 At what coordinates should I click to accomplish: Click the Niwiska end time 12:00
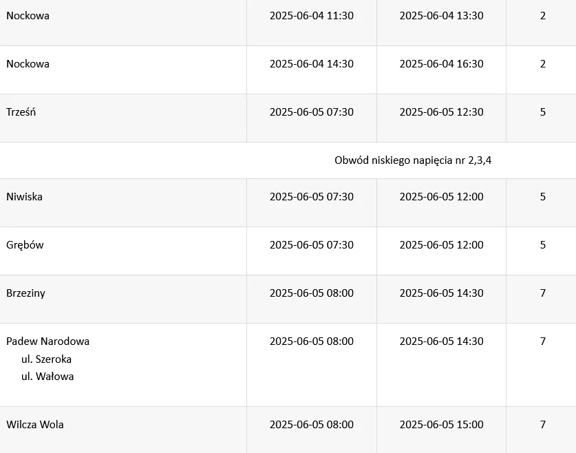coord(441,197)
